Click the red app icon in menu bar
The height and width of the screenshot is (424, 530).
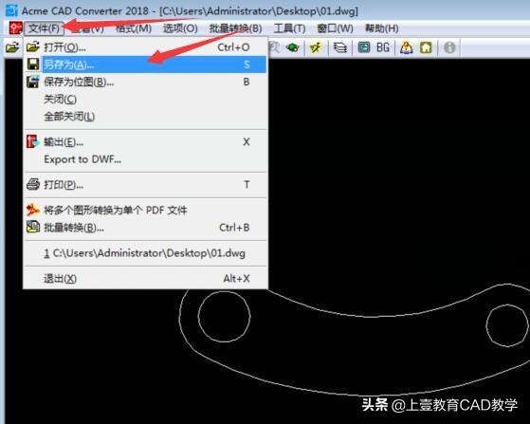(x=15, y=28)
